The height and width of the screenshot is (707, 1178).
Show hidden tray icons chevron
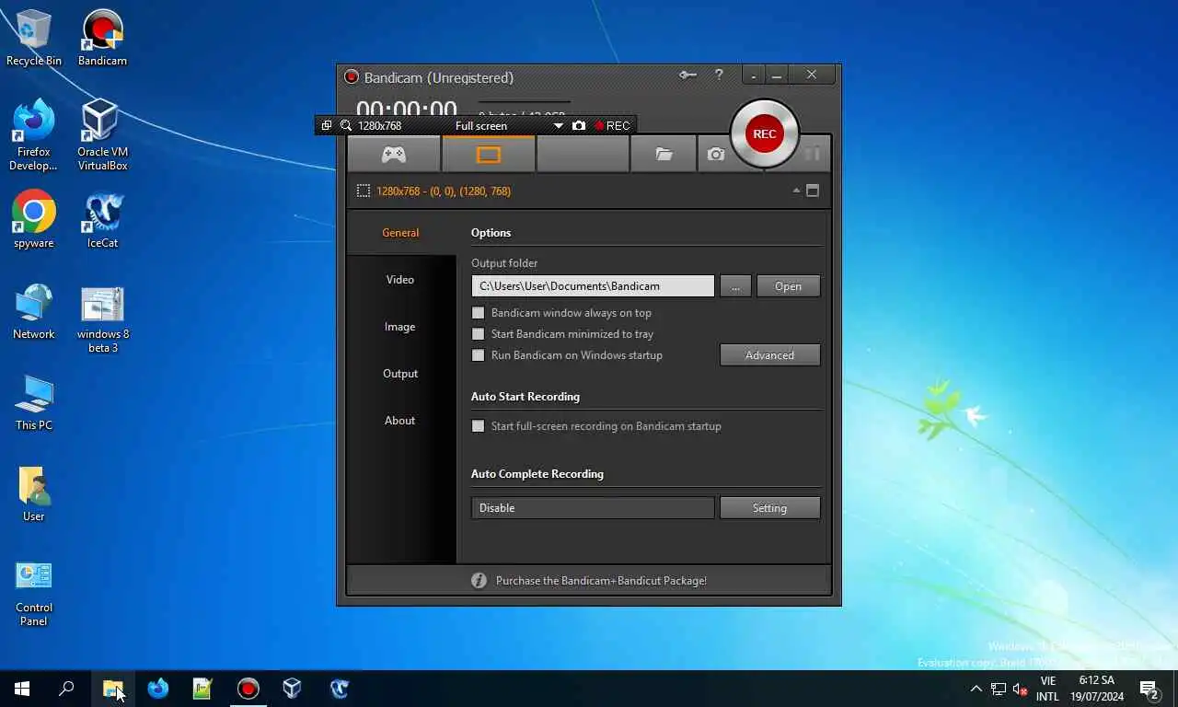click(x=976, y=689)
